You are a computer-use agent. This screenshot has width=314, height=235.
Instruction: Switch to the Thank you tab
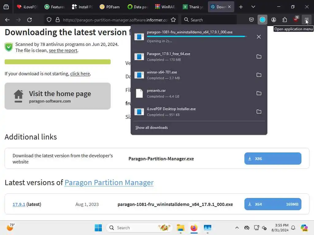click(x=193, y=7)
